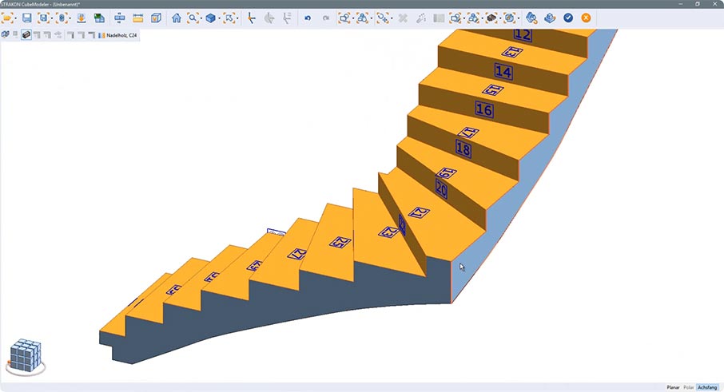Click the Nadelholz, C24 material label
724x392 pixels.
coord(121,35)
